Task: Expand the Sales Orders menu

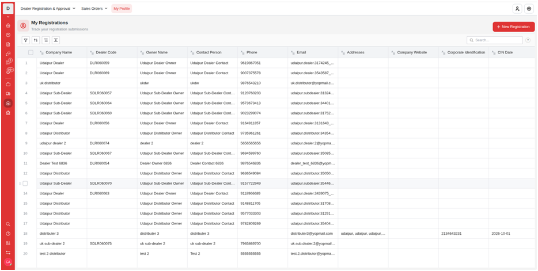Action: click(94, 9)
